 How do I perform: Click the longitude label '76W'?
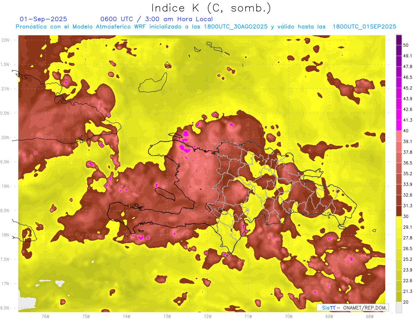click(x=45, y=316)
